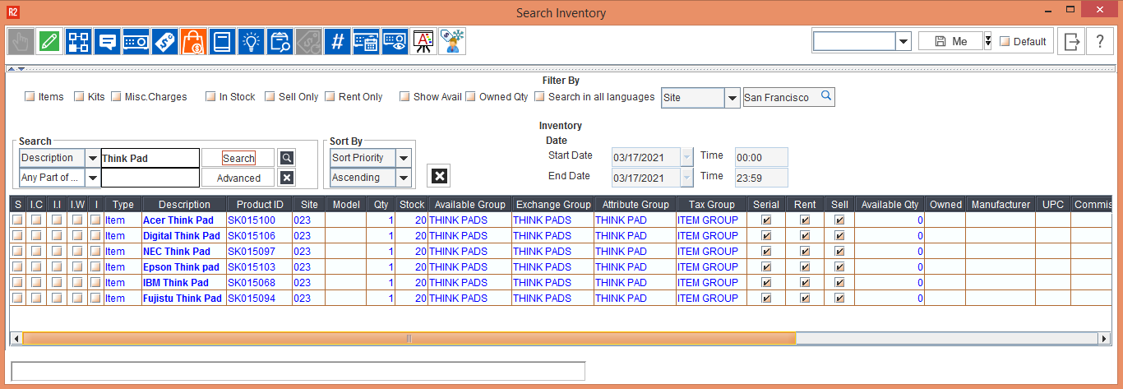Sort table by Product ID column header
The height and width of the screenshot is (389, 1123).
point(260,204)
